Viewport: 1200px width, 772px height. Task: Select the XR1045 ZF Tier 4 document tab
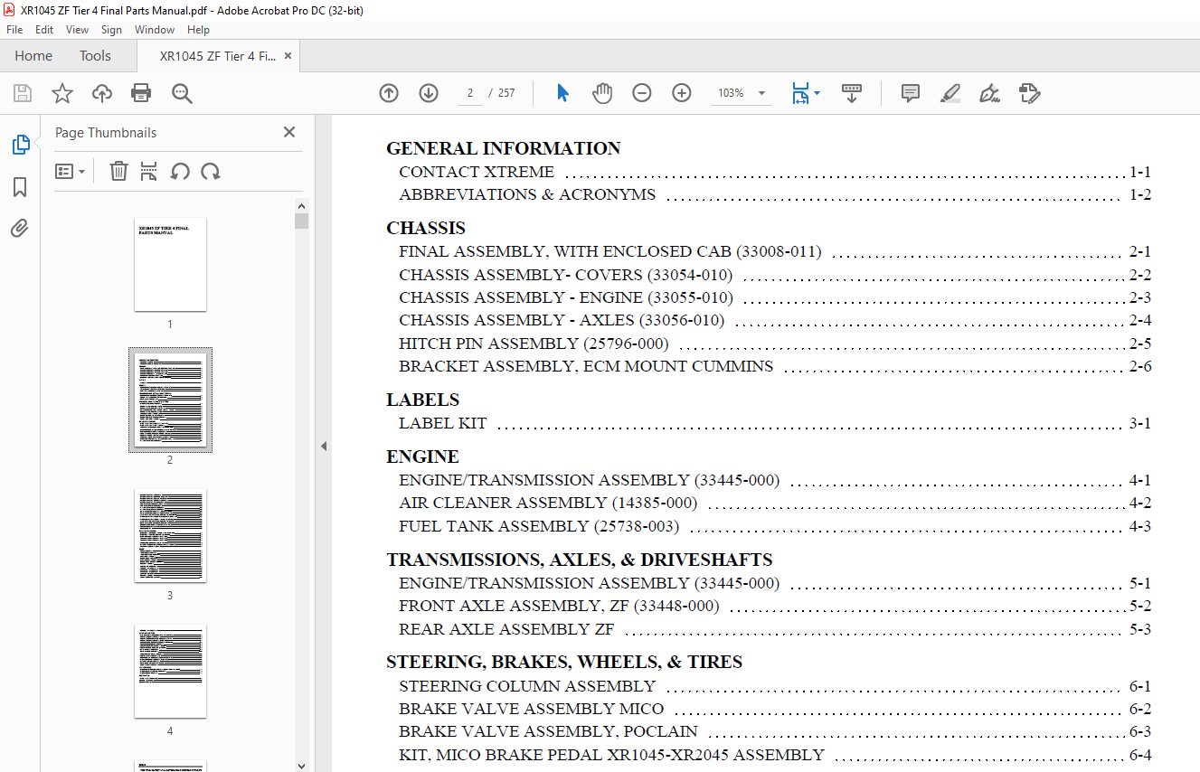pyautogui.click(x=218, y=56)
